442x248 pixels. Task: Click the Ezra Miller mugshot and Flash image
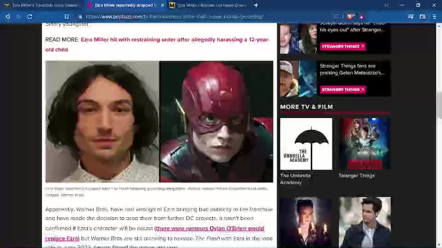(x=159, y=121)
